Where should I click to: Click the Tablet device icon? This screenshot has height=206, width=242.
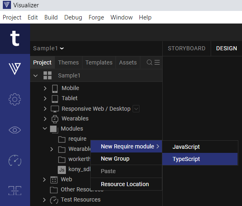55,99
